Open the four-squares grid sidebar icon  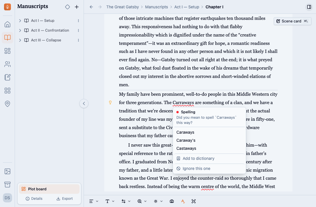[x=7, y=91]
